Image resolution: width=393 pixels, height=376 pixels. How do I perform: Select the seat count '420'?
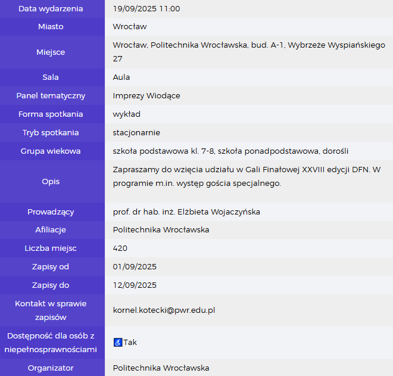[x=120, y=248]
